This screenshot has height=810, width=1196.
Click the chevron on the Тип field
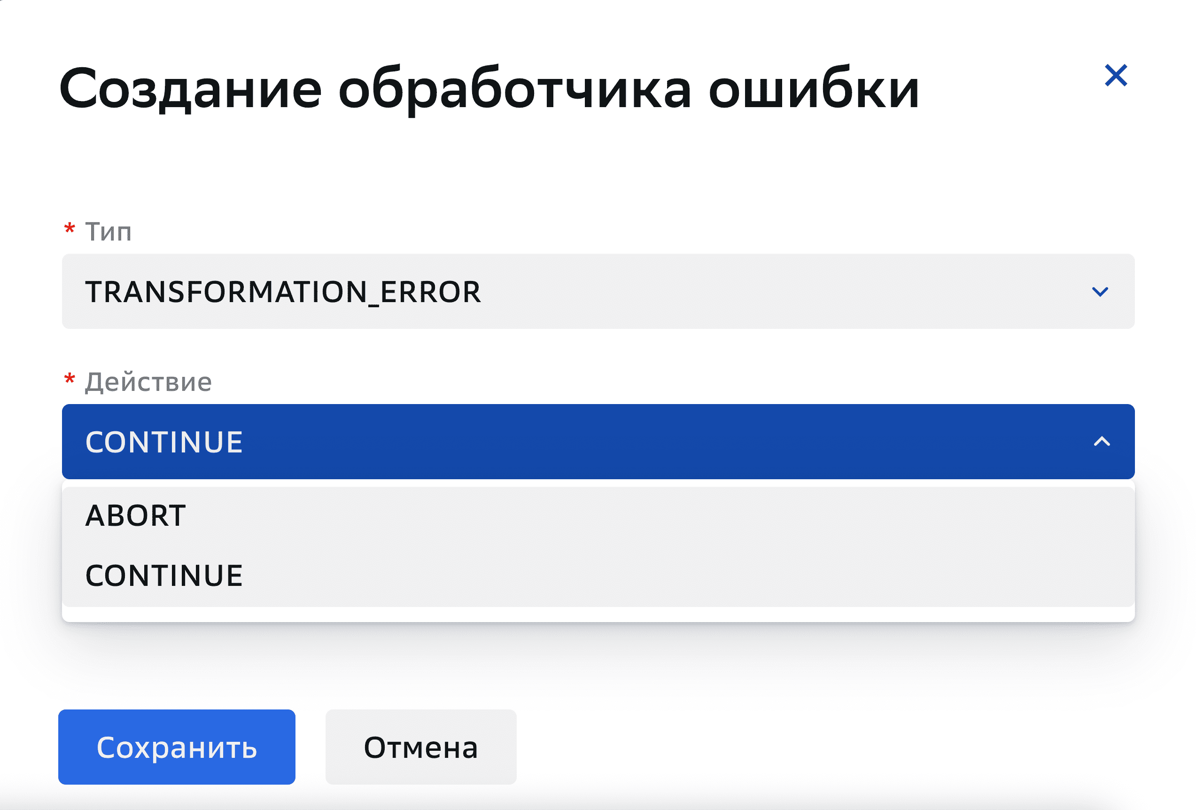pos(1101,291)
